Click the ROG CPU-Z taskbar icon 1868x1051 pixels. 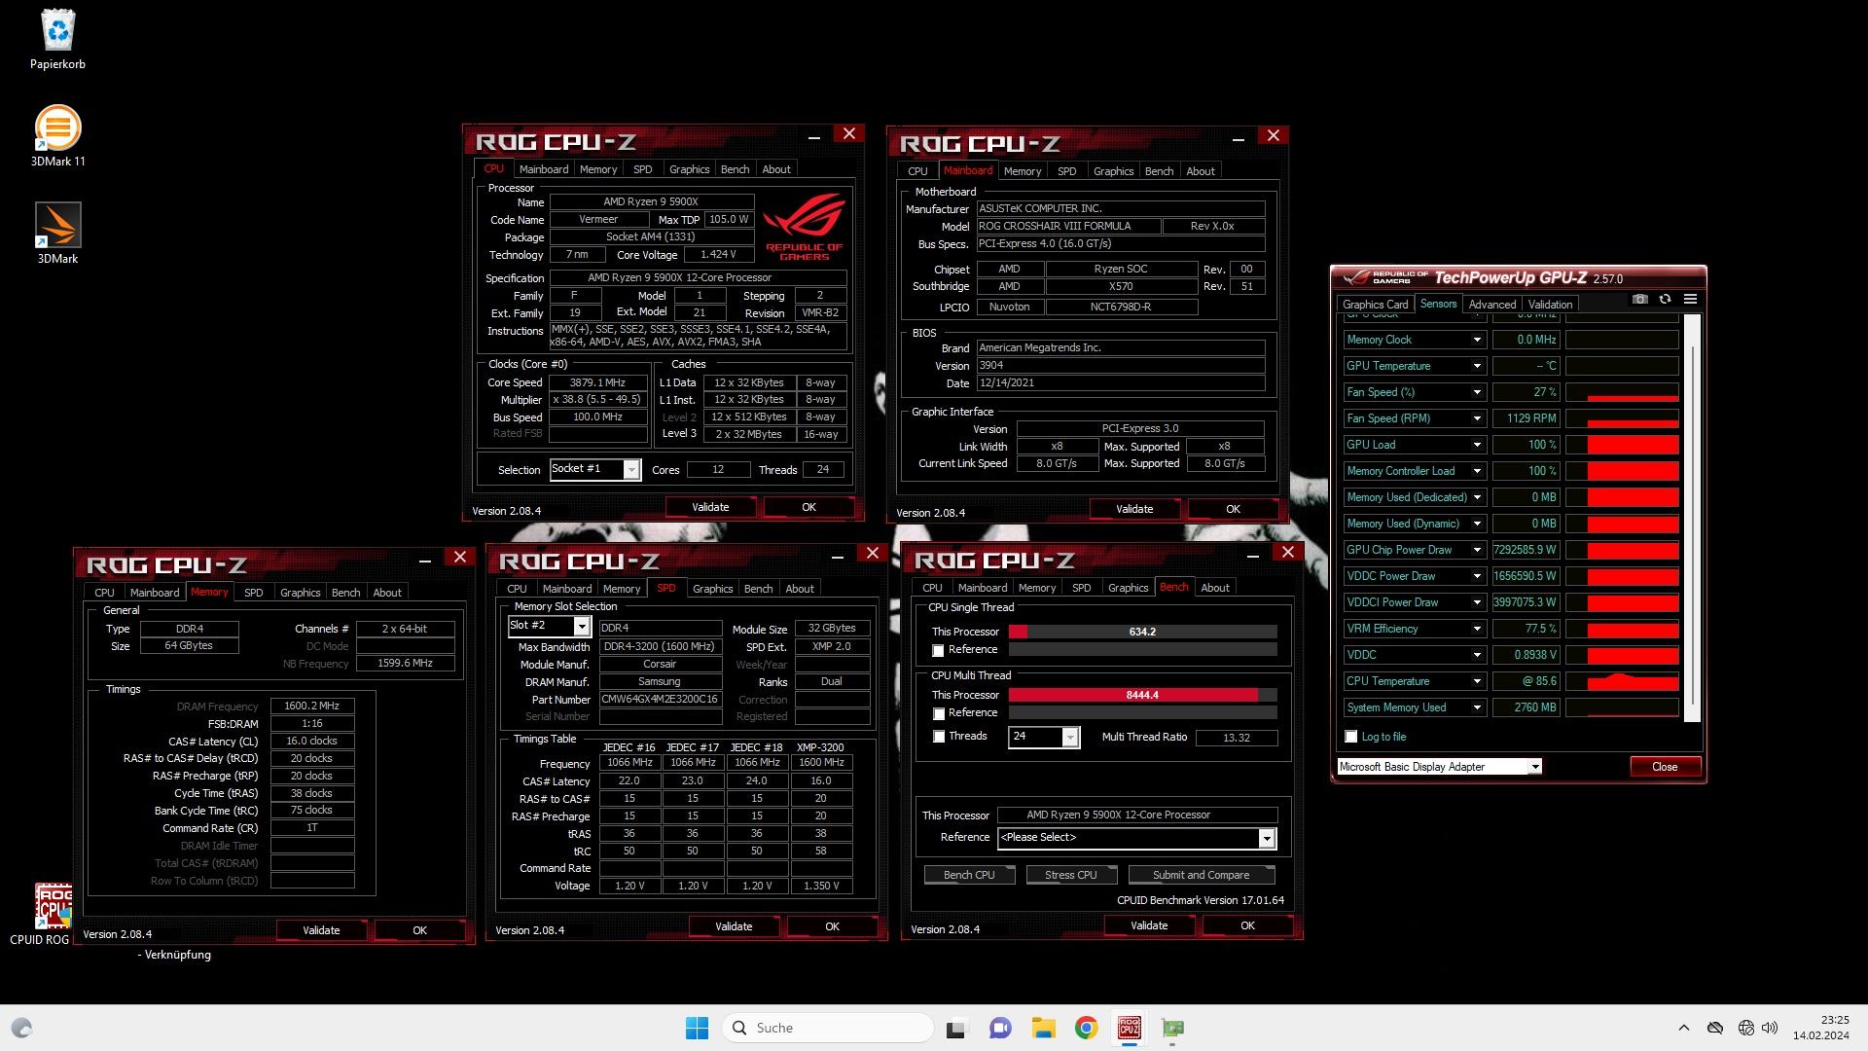click(x=1130, y=1028)
